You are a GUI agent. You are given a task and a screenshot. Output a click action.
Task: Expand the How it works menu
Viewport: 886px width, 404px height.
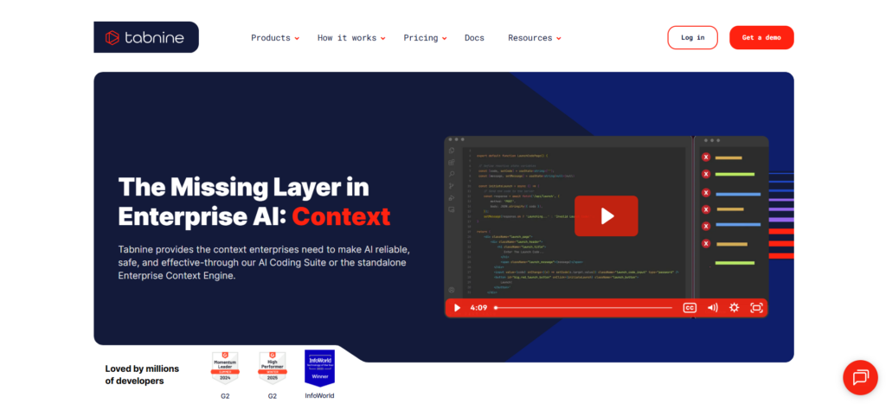point(351,38)
